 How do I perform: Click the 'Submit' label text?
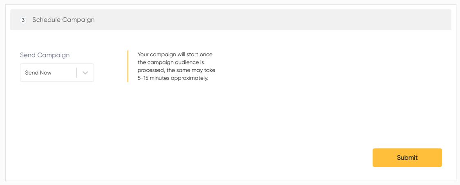pos(407,157)
